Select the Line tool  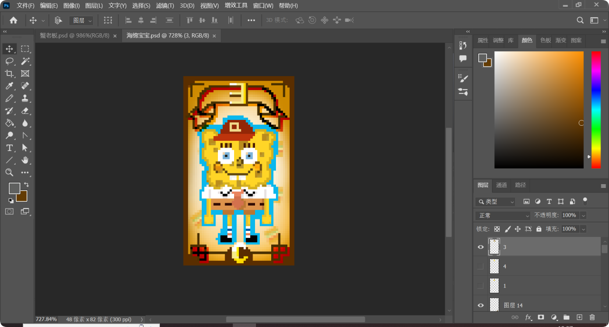(10, 160)
